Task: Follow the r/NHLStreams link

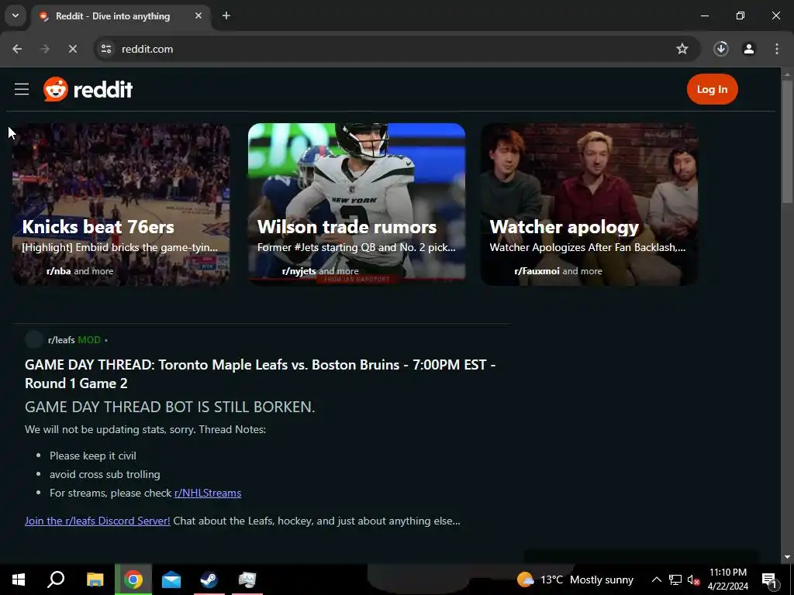Action: (x=208, y=493)
